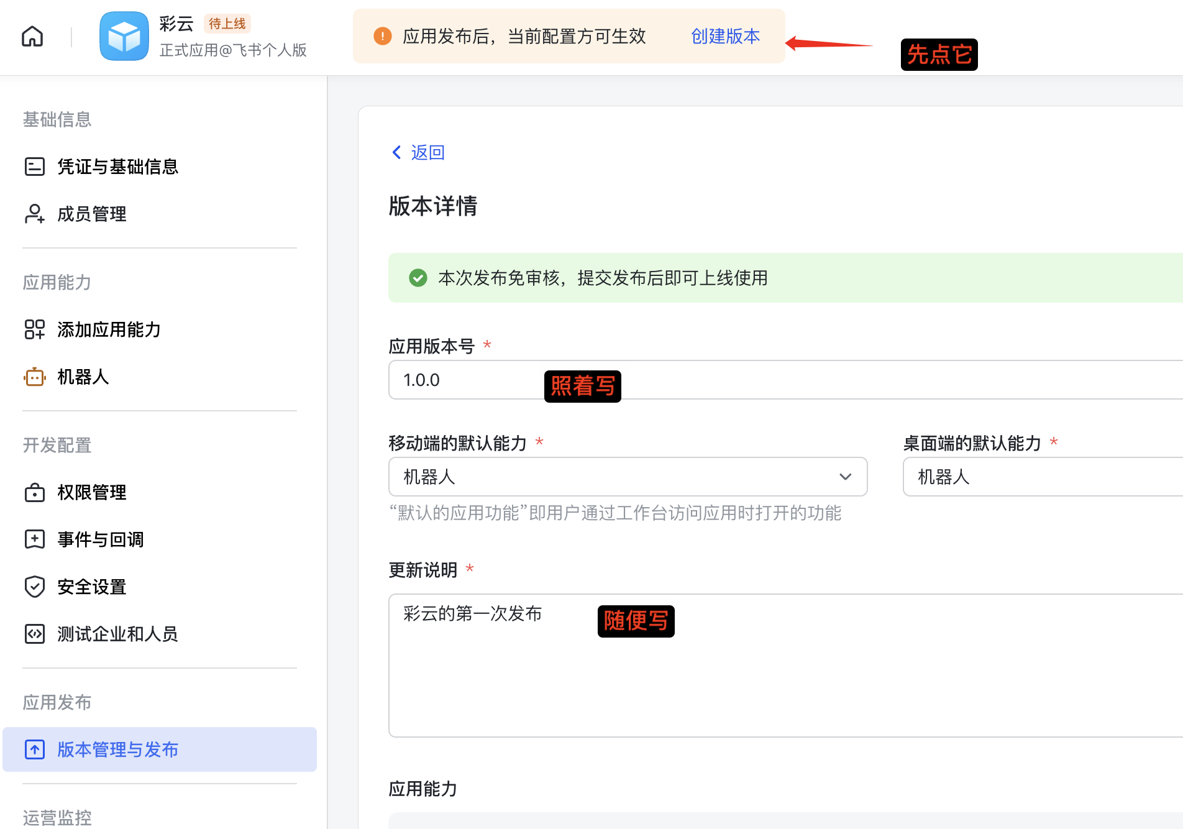
Task: Click the 创建版本 link
Action: (724, 36)
